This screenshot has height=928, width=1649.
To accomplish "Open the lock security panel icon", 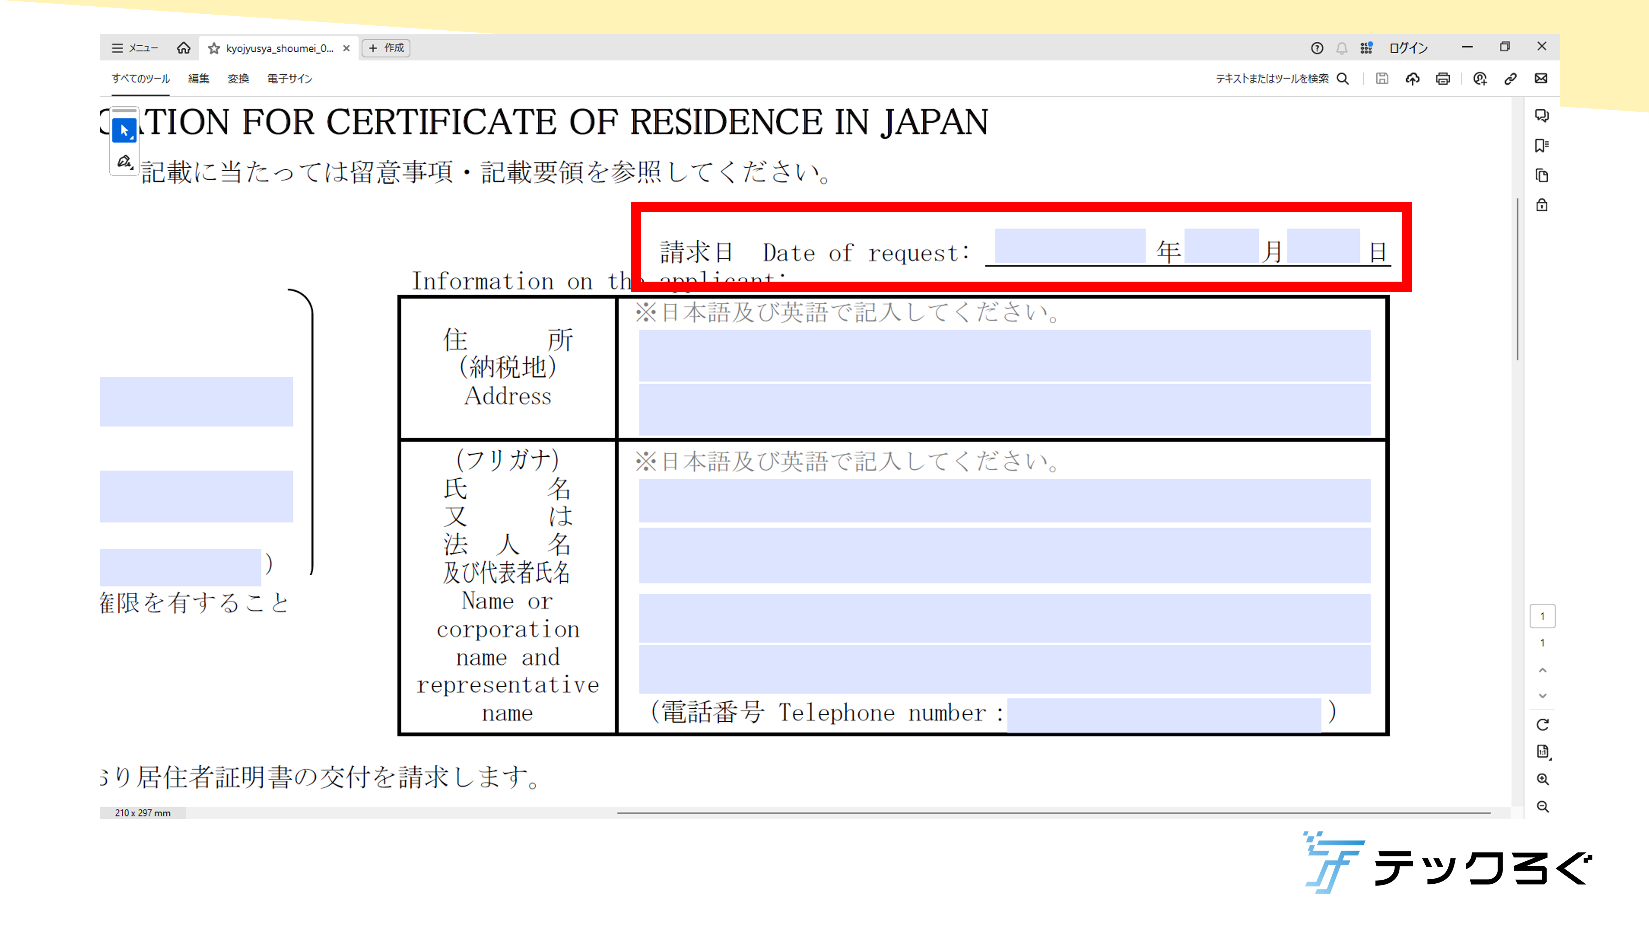I will 1541,205.
